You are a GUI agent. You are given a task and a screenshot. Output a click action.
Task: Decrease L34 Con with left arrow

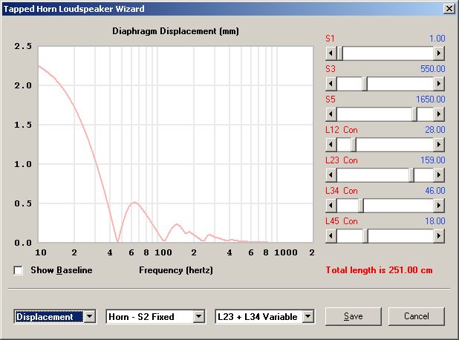click(x=331, y=206)
